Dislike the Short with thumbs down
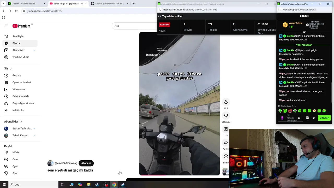The width and height of the screenshot is (334, 188). click(226, 116)
